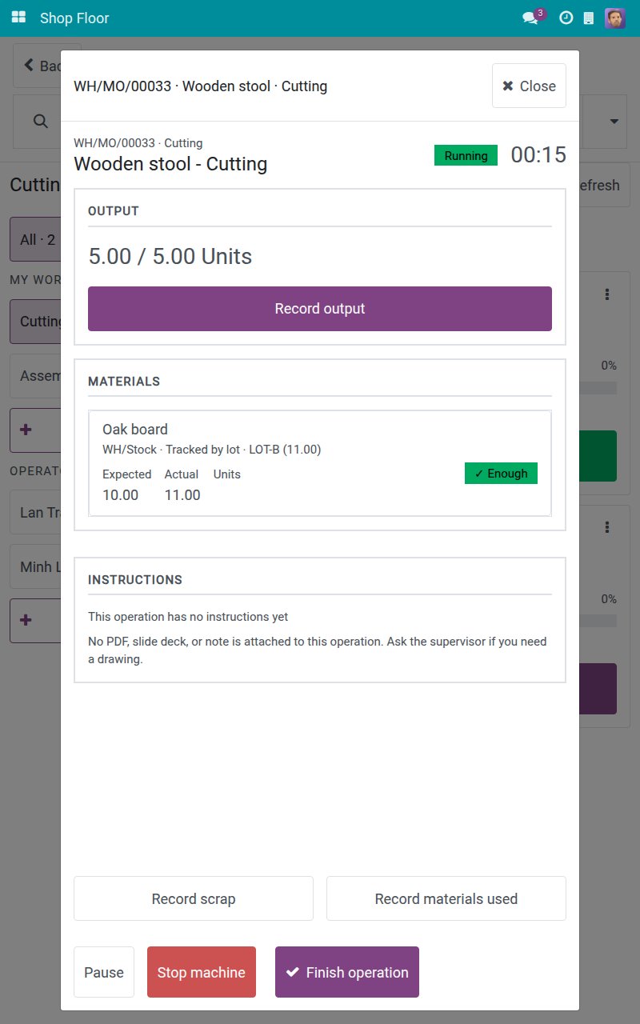Select the Oak board material card
This screenshot has height=1024, width=640.
point(320,463)
